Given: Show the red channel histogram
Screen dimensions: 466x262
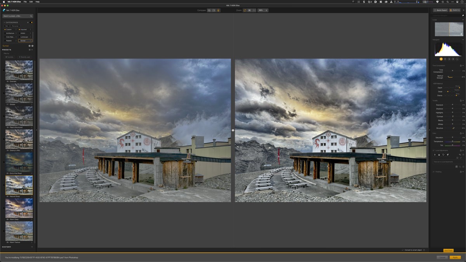Looking at the screenshot, I should [x=445, y=59].
